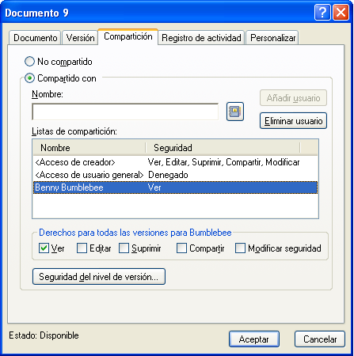This screenshot has height=356, width=354.
Task: Check the Modificar seguridad checkbox
Action: 240,248
